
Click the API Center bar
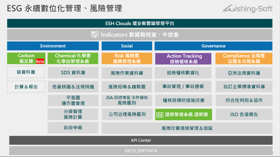click(x=141, y=141)
